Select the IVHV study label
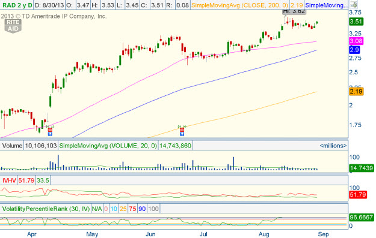The image size is (376, 238). tap(9, 180)
